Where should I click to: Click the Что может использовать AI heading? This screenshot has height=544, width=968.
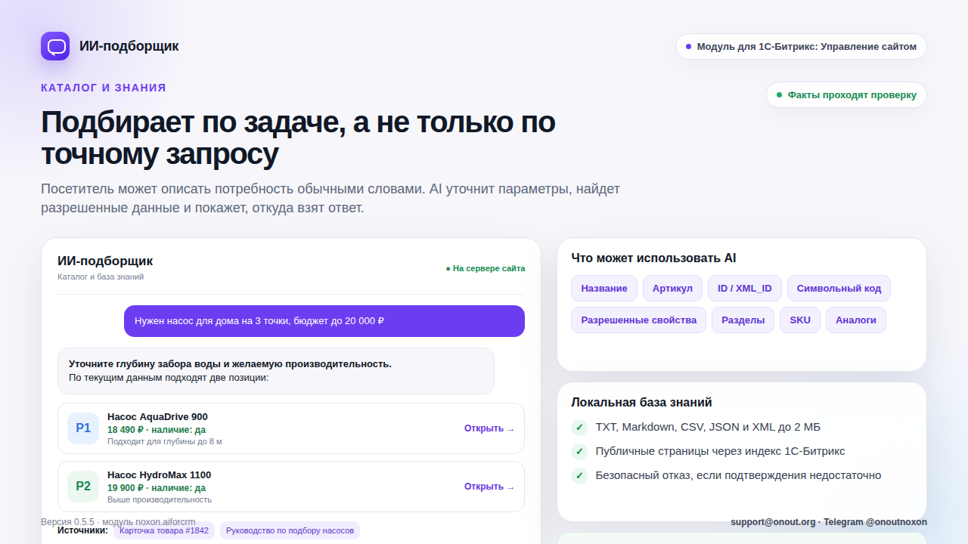(654, 258)
